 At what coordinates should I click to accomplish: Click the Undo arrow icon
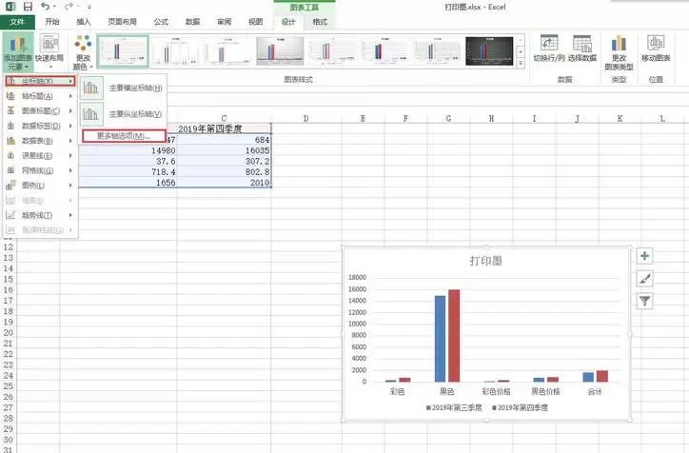(x=46, y=7)
